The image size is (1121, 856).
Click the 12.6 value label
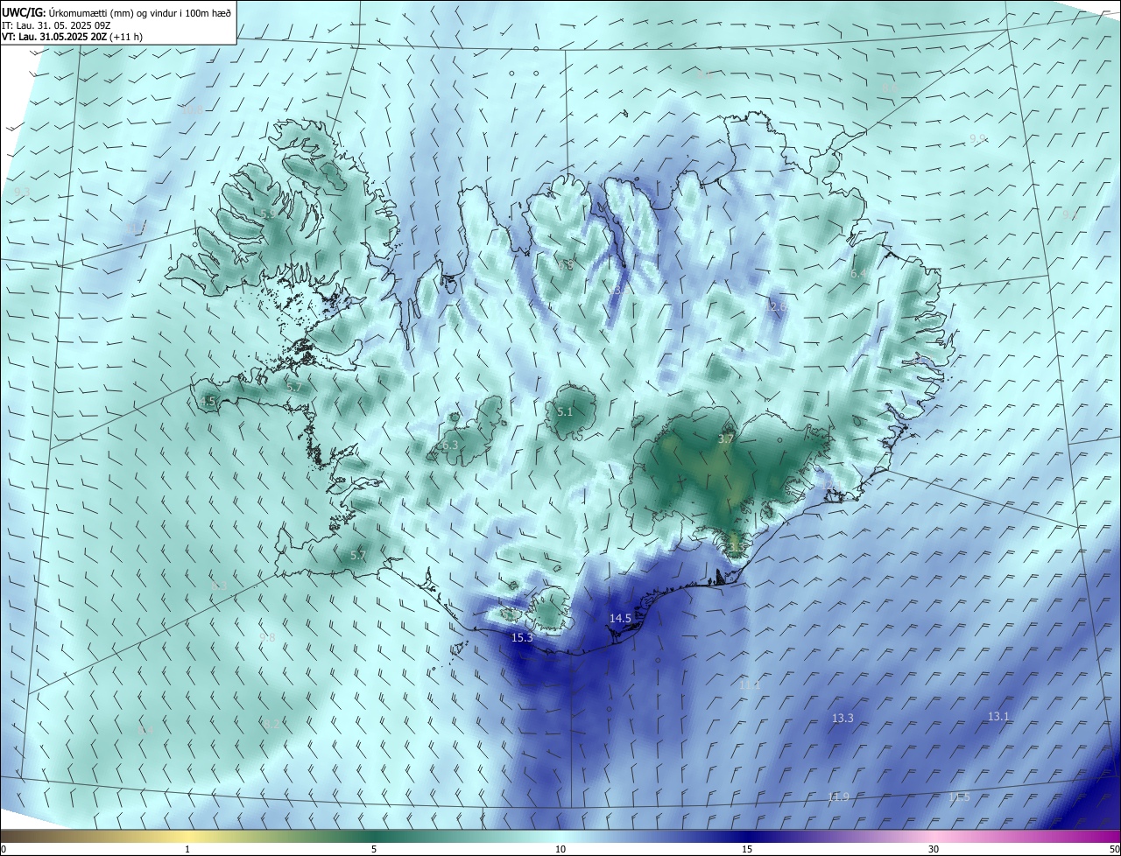pyautogui.click(x=774, y=306)
